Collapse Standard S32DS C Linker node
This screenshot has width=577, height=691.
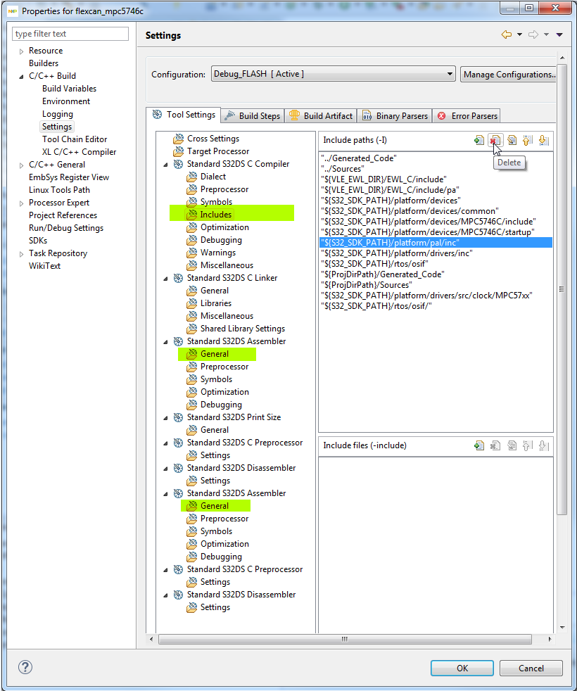(166, 279)
